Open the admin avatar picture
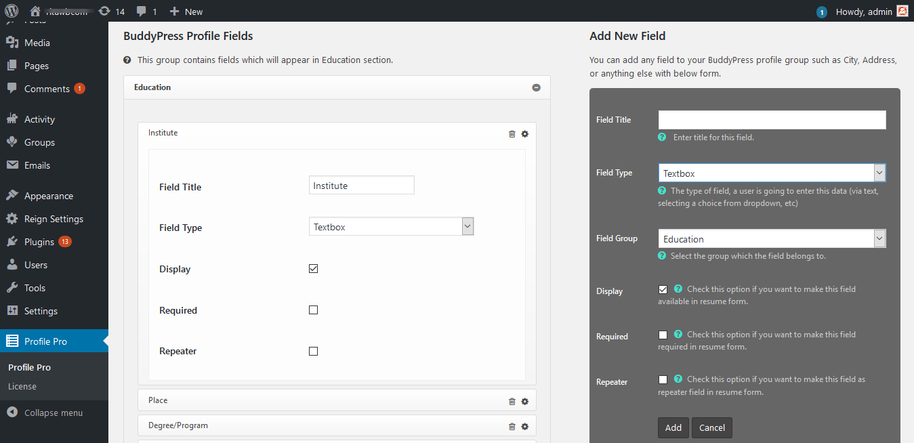The height and width of the screenshot is (443, 914). pyautogui.click(x=902, y=11)
